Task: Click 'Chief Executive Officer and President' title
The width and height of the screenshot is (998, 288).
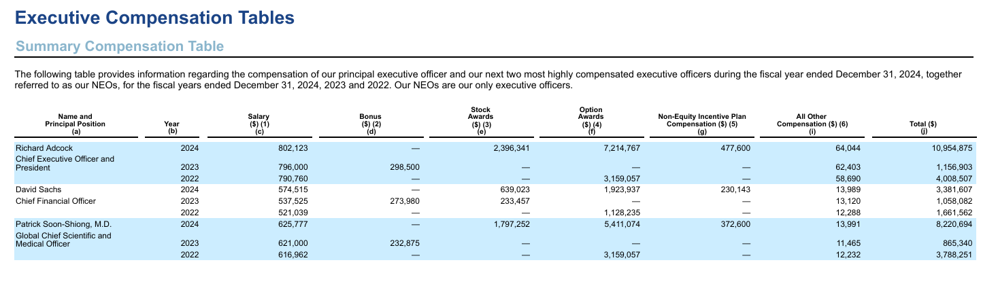Action: [65, 162]
